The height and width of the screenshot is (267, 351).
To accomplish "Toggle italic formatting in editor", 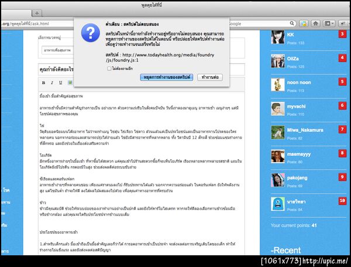I will pyautogui.click(x=52, y=83).
